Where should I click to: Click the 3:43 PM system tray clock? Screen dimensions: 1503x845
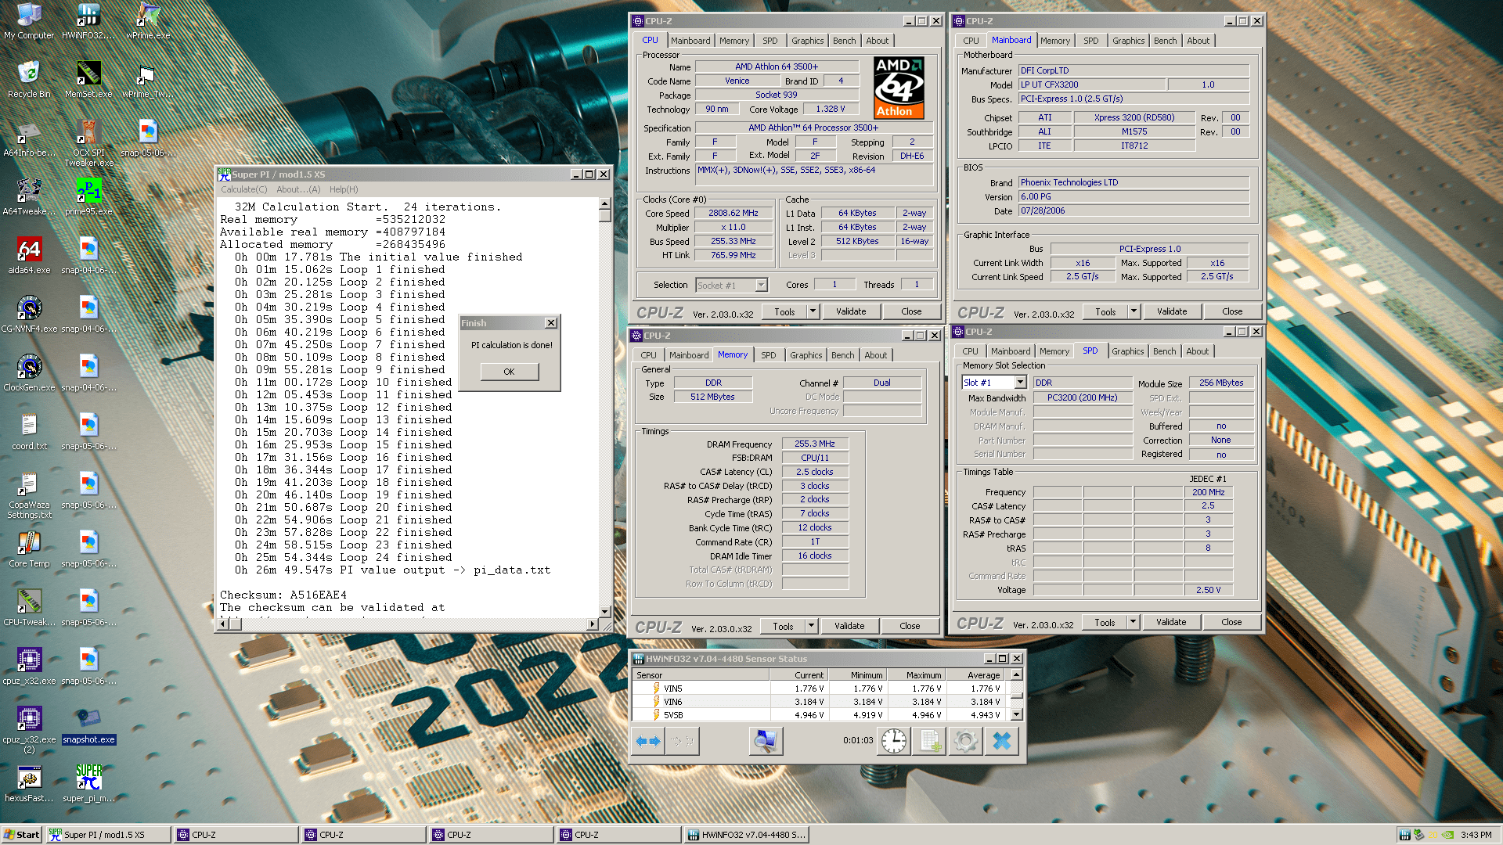click(1476, 835)
